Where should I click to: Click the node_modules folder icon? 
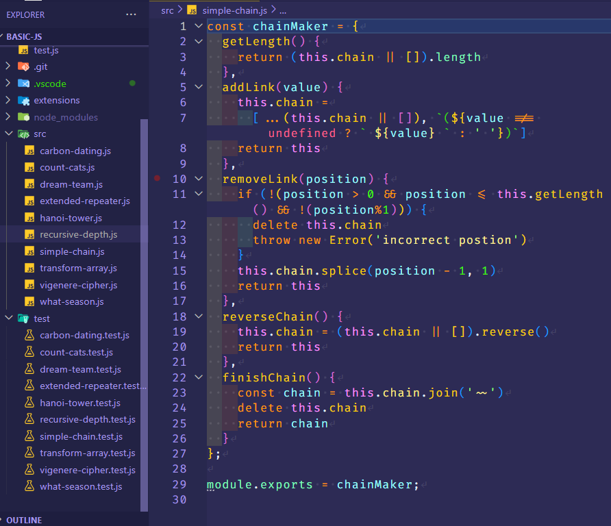23,117
